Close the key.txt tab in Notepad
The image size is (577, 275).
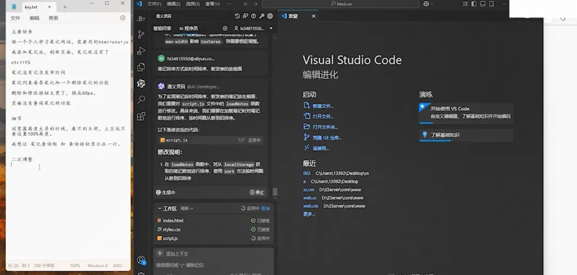(x=49, y=7)
